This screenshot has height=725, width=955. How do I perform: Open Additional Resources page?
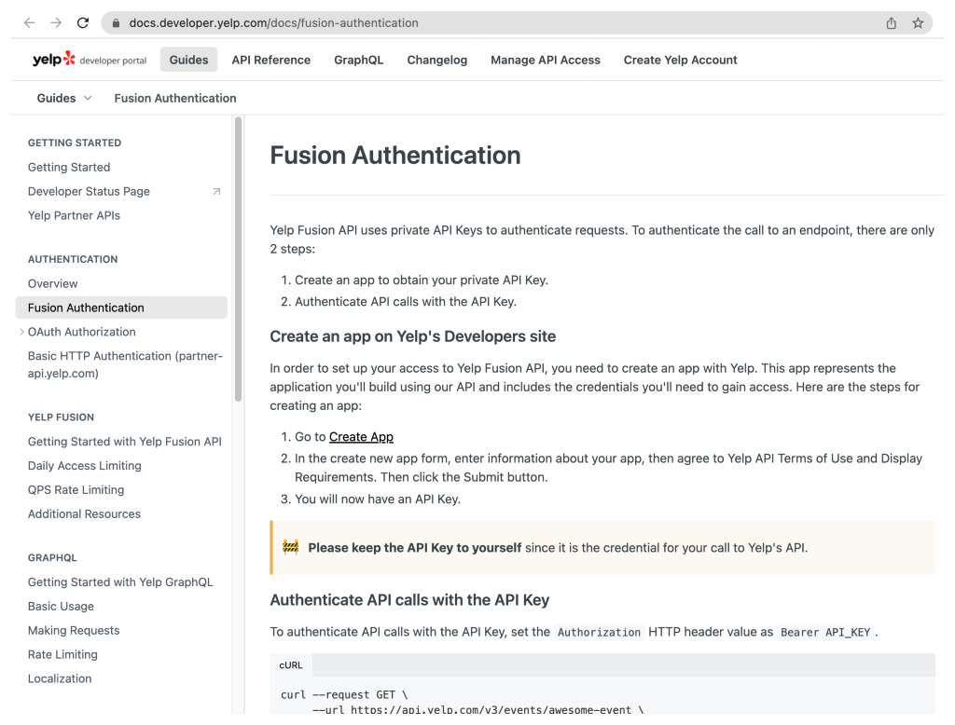[x=84, y=513]
